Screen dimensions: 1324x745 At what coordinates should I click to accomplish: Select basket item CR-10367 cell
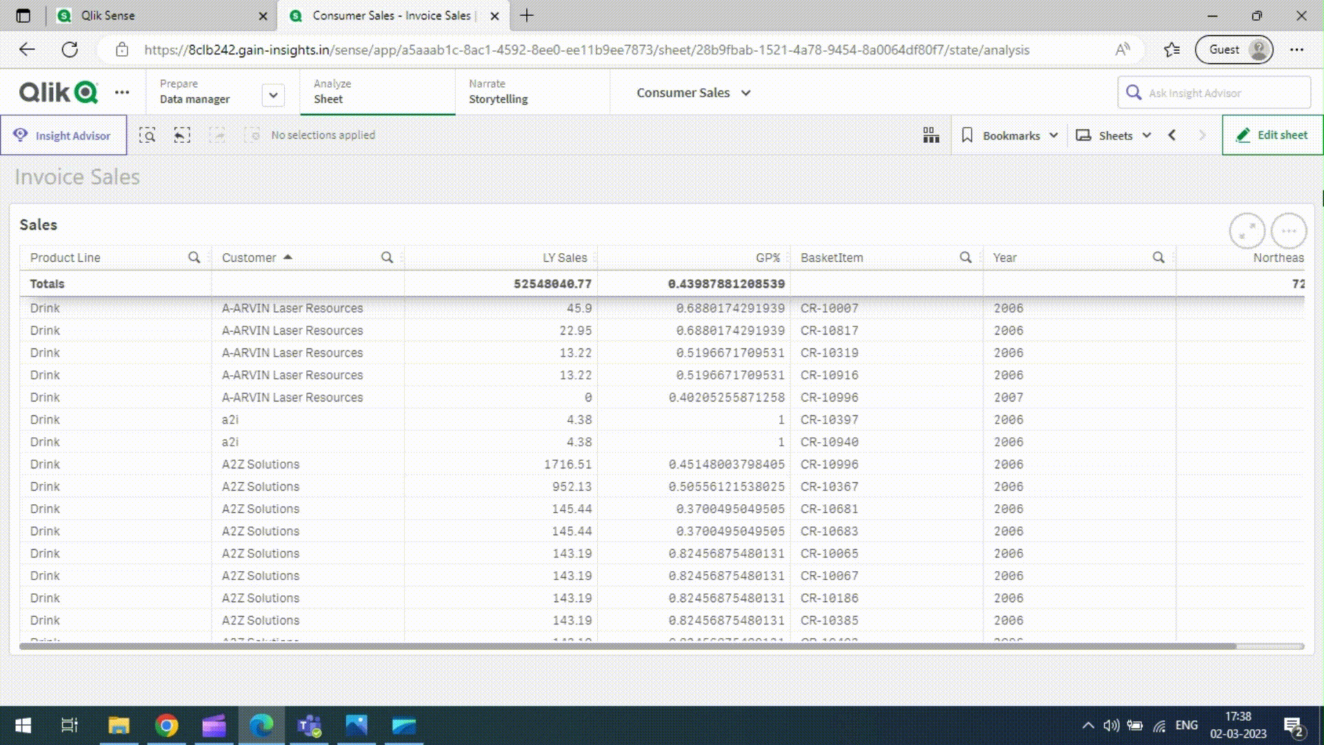tap(886, 486)
